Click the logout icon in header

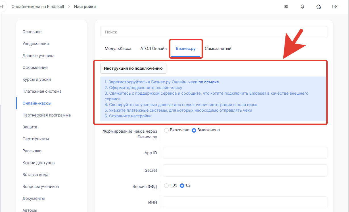335,7
